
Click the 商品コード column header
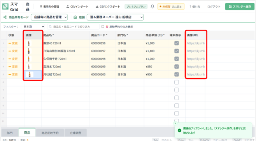pos(103,35)
